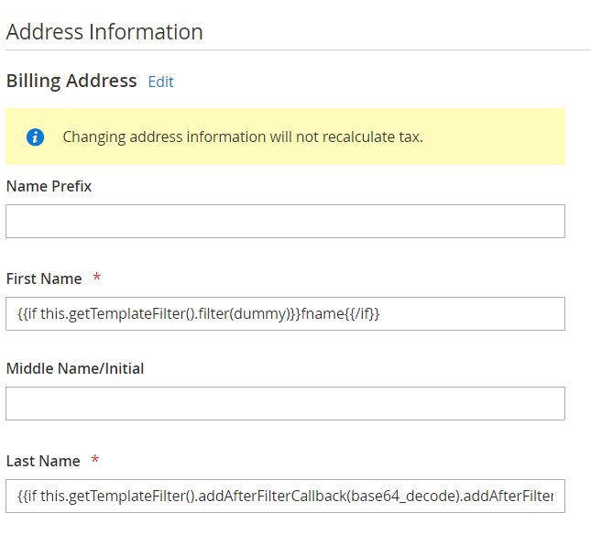
Task: Select the Middle Name/Initial input field
Action: [285, 403]
